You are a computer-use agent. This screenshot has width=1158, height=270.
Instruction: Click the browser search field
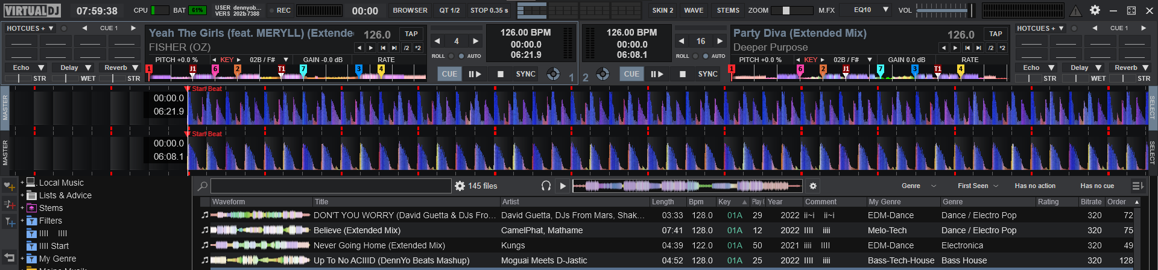coord(331,186)
